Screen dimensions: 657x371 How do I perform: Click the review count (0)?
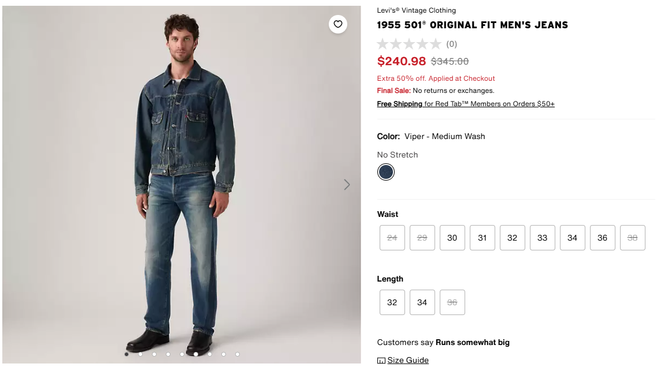pyautogui.click(x=452, y=44)
